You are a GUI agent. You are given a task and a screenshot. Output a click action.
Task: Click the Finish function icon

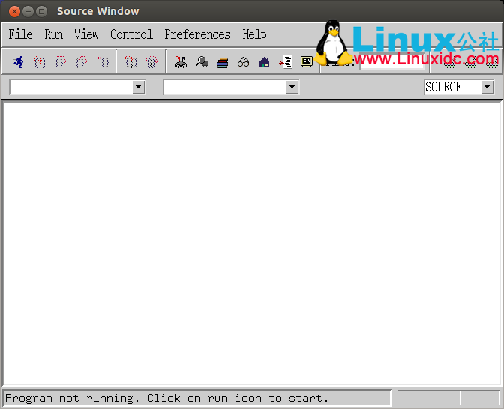click(x=81, y=61)
